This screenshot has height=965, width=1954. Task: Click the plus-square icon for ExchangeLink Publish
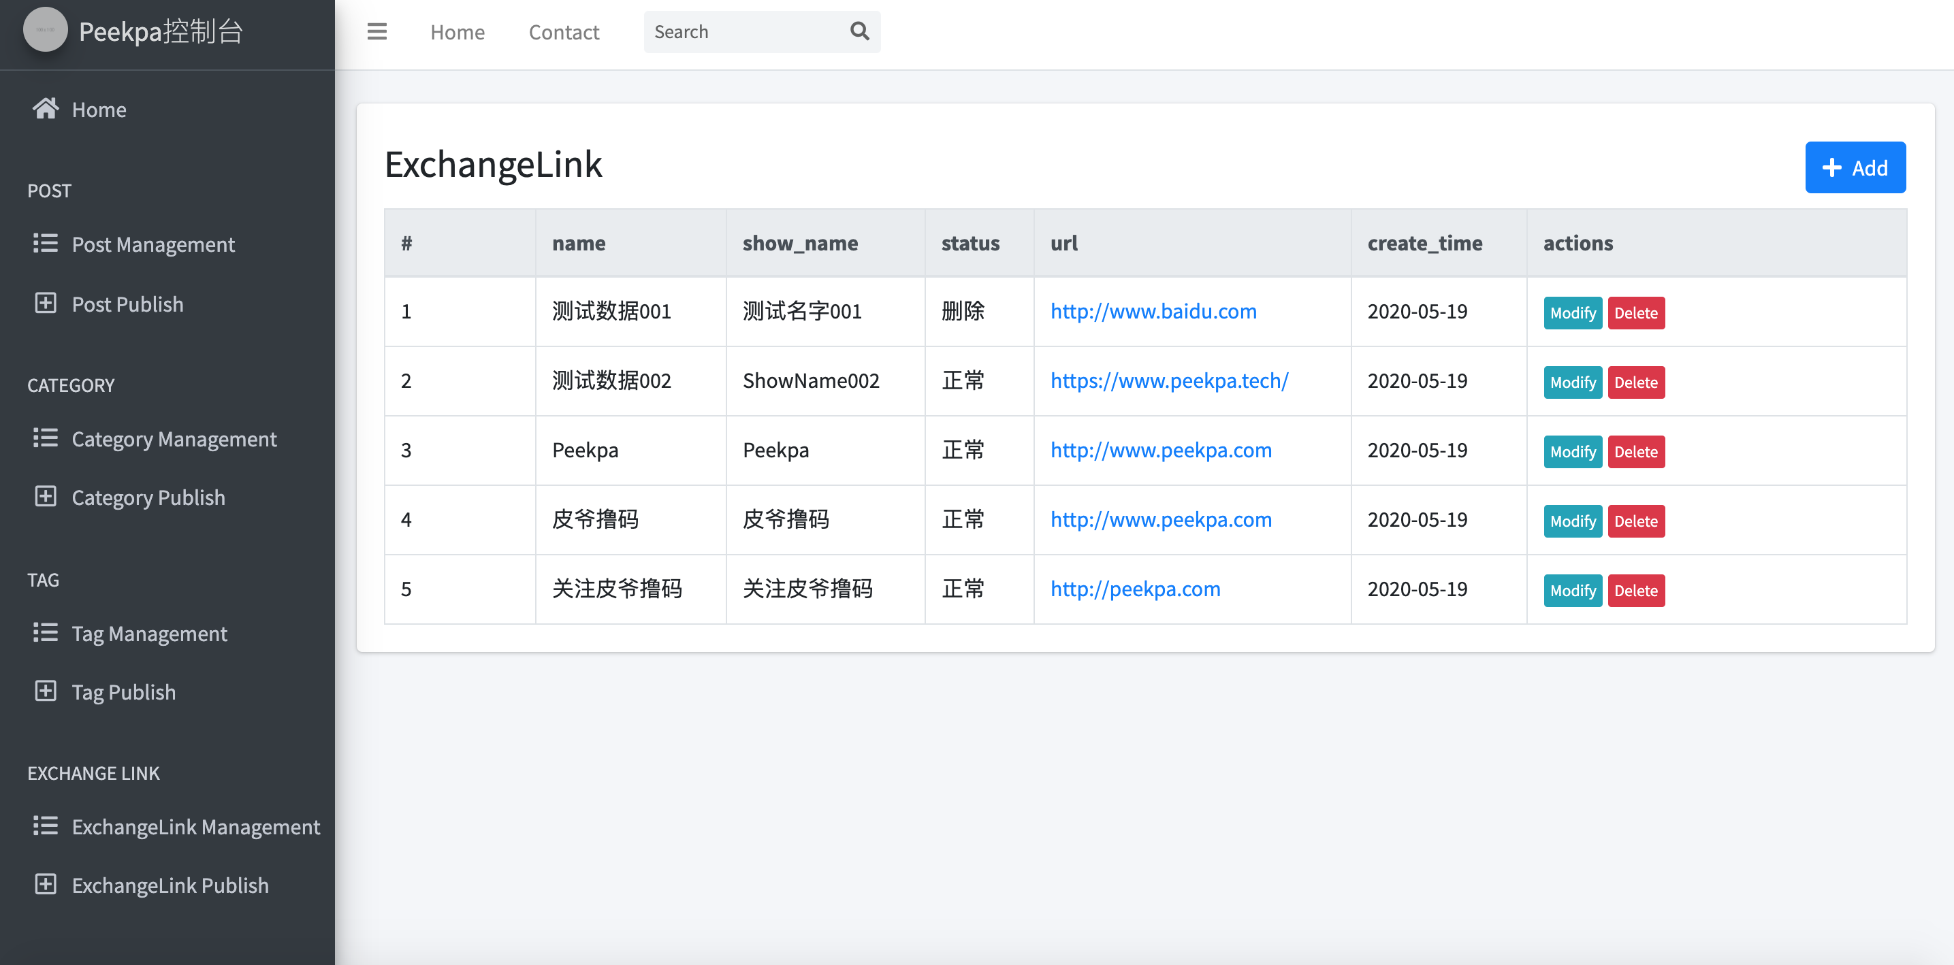(x=46, y=885)
